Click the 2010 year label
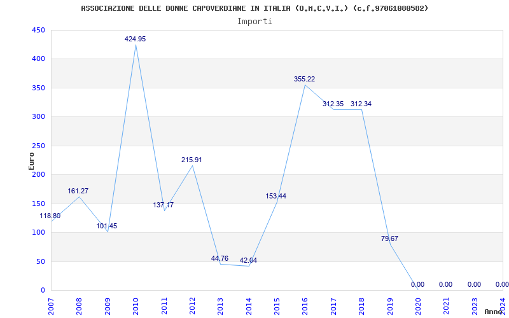This screenshot has height=318, width=509. 136,307
